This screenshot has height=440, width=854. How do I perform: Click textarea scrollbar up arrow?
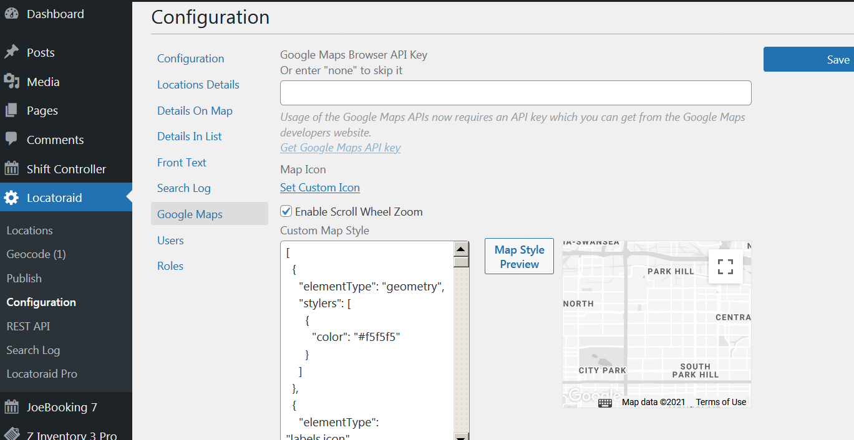click(461, 249)
